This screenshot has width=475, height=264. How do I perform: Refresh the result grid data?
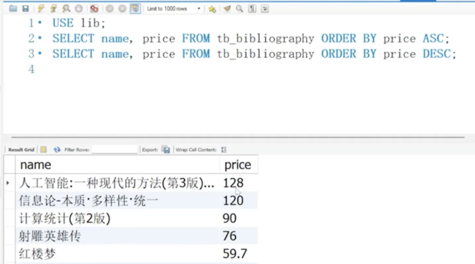[57, 150]
